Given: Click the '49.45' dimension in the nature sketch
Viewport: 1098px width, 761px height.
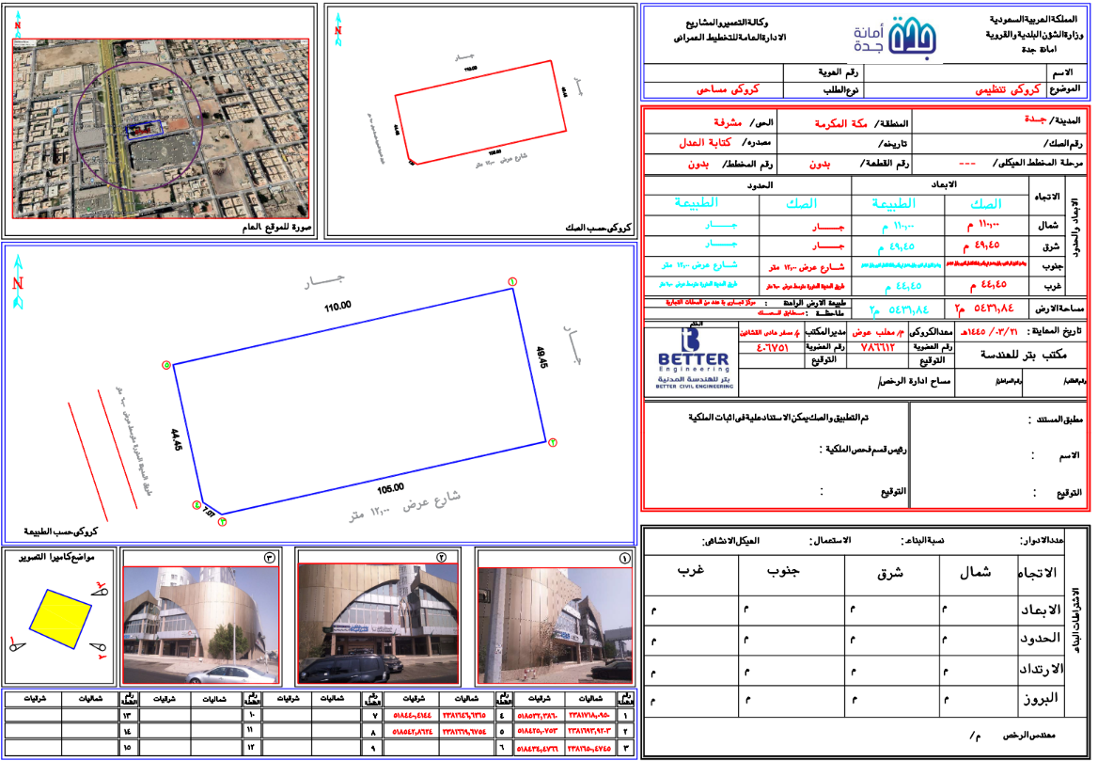Looking at the screenshot, I should pyautogui.click(x=541, y=357).
